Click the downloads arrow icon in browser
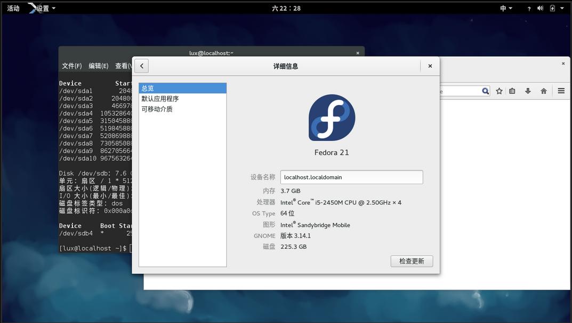572x323 pixels. click(528, 91)
